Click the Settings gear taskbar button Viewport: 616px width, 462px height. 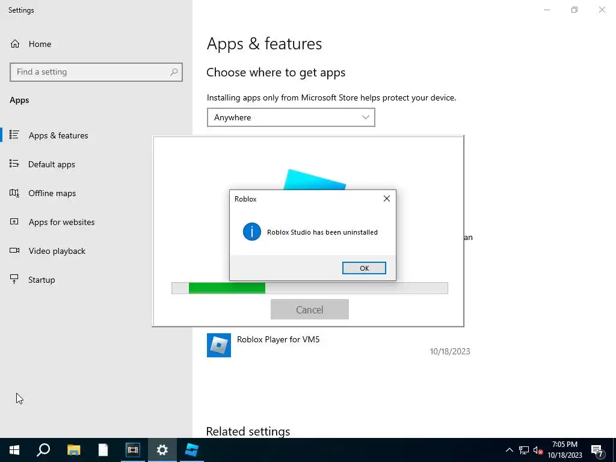(x=162, y=450)
